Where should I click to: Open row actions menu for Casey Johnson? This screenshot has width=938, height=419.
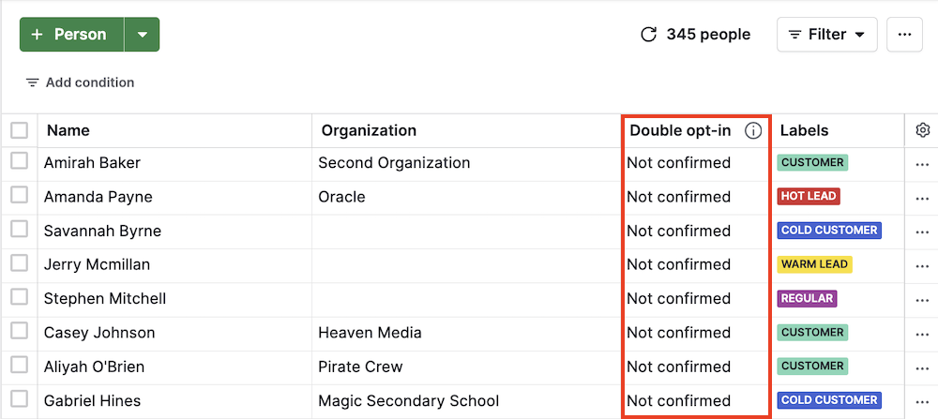[x=922, y=333]
